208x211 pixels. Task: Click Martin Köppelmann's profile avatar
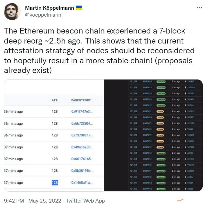point(12,12)
